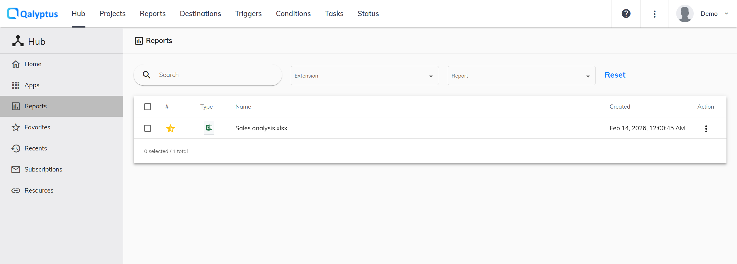Click the Excel file type icon
737x264 pixels.
pos(209,128)
